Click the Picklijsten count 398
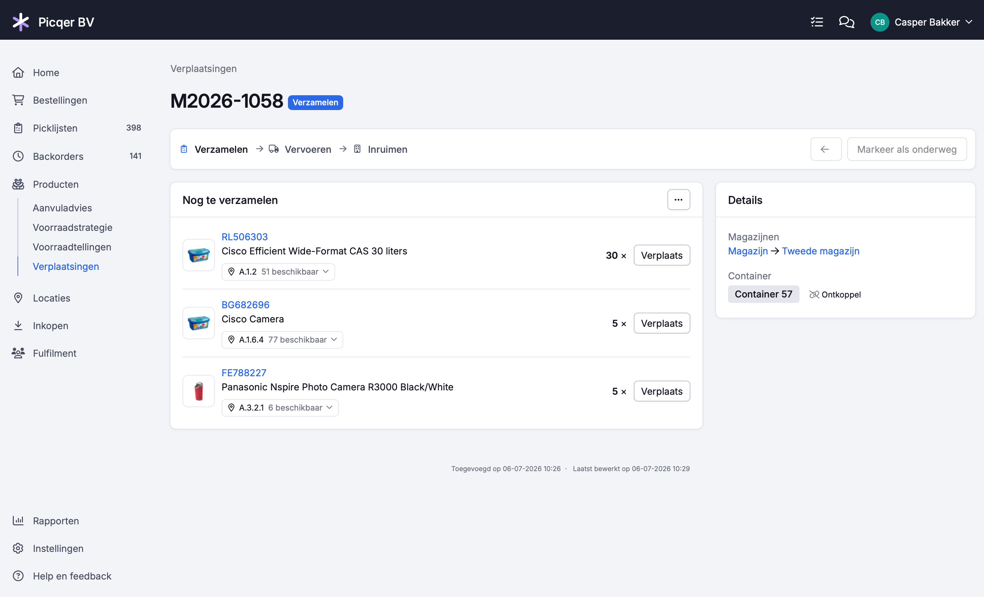Image resolution: width=984 pixels, height=597 pixels. 133,128
